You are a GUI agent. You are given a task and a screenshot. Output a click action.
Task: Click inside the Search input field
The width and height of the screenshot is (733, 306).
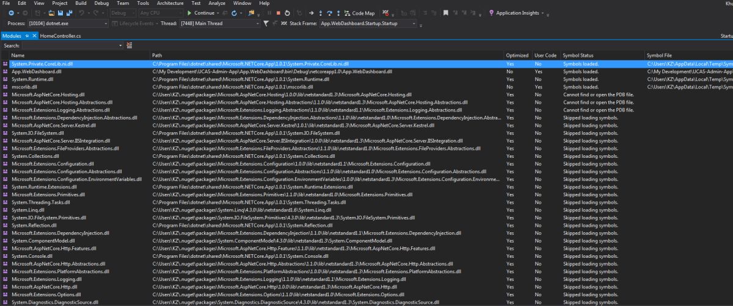[x=69, y=46]
